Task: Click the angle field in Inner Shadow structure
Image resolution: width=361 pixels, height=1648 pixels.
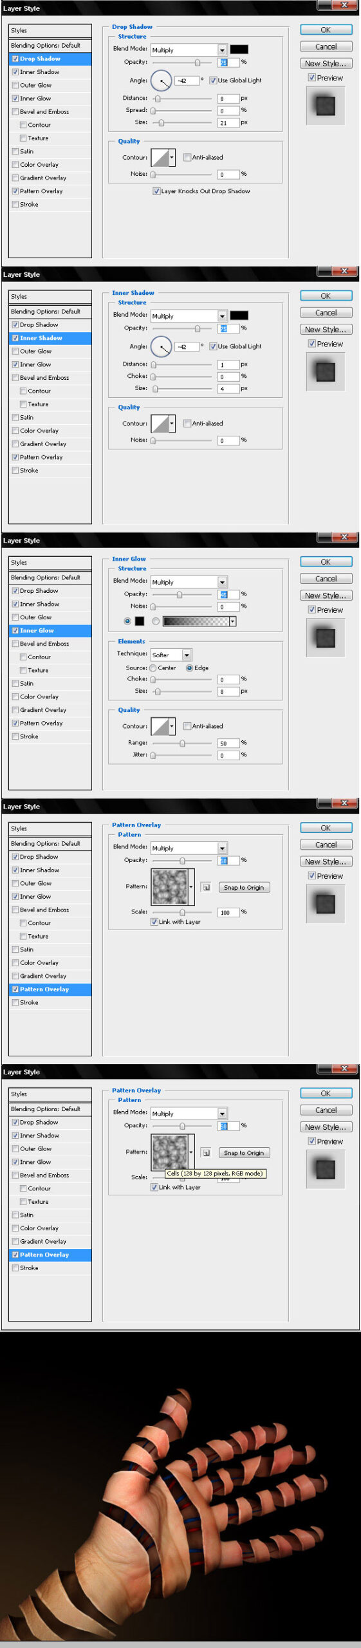Action: click(187, 346)
